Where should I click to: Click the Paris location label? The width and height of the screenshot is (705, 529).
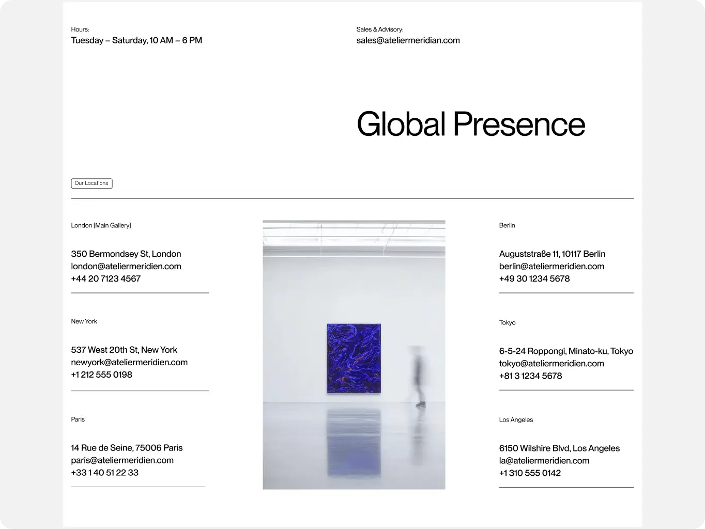pos(78,419)
